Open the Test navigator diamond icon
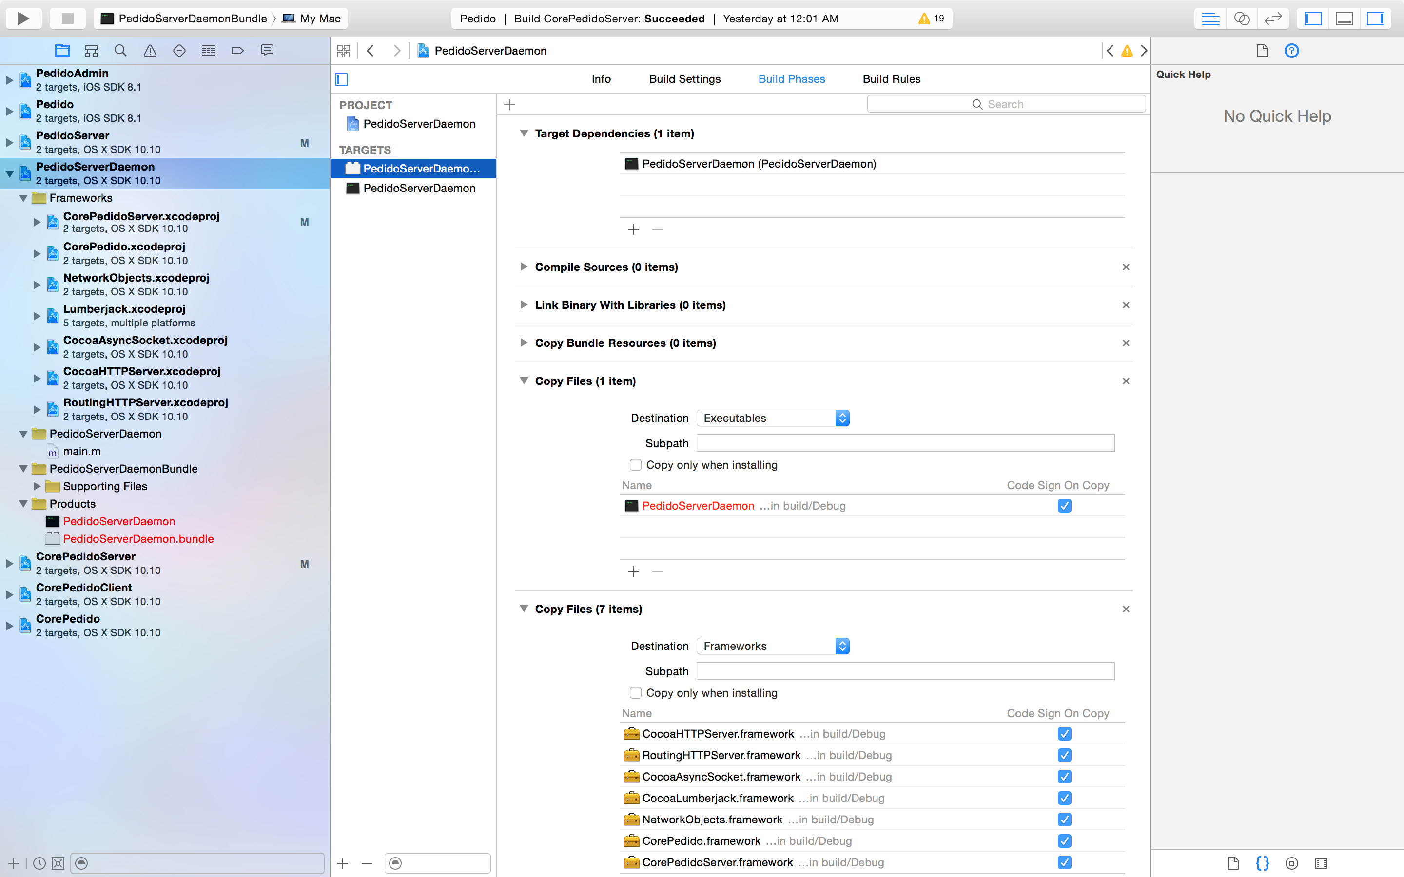The height and width of the screenshot is (877, 1404). coord(179,51)
